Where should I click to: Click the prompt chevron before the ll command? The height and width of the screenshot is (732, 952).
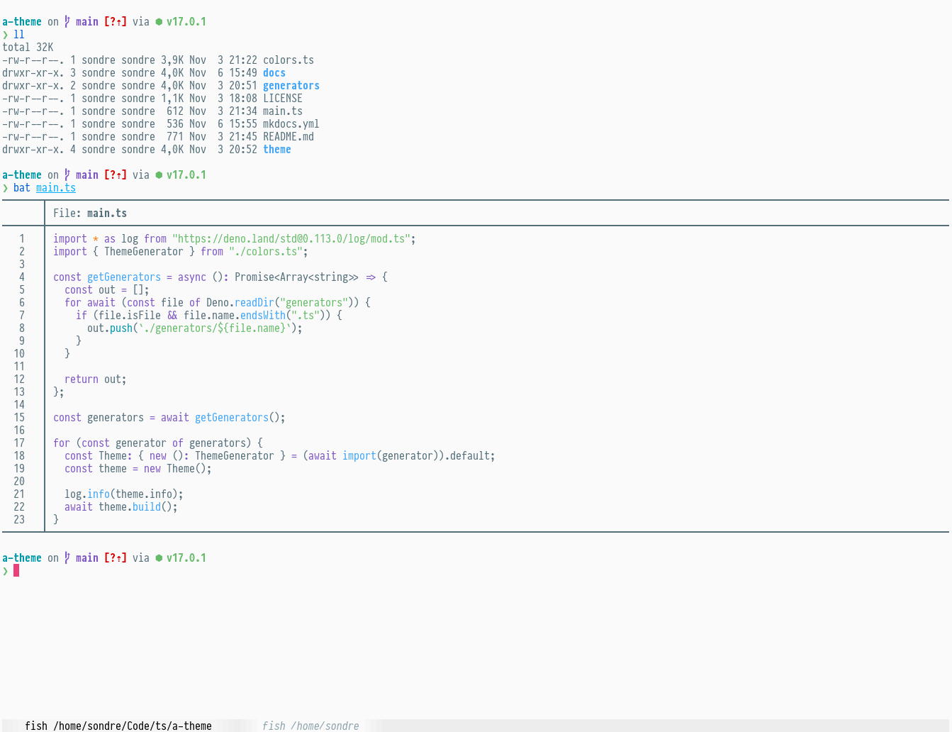click(6, 35)
